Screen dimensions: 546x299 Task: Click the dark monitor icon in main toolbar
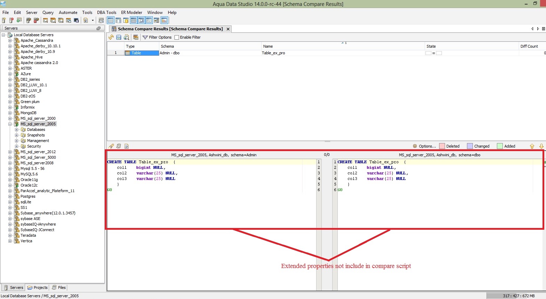(76, 20)
